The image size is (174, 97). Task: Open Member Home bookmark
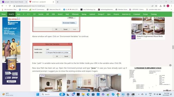(122, 10)
